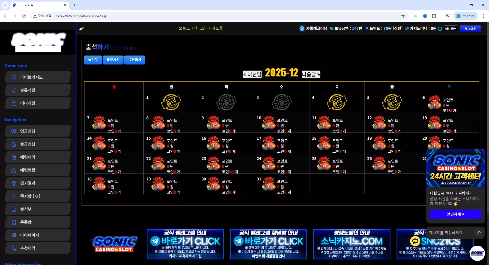Click the 안녕하세요 chat greeting button
489x265 pixels.
pos(455,214)
